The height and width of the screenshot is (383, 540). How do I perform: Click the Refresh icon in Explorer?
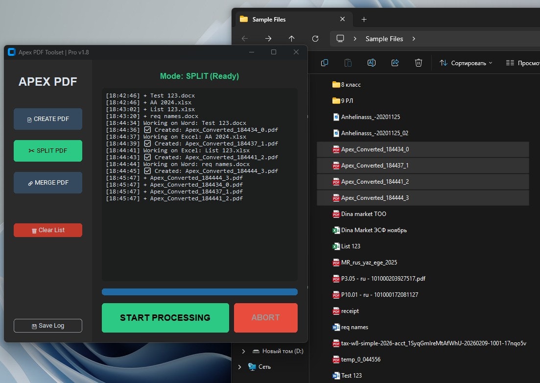pyautogui.click(x=315, y=39)
